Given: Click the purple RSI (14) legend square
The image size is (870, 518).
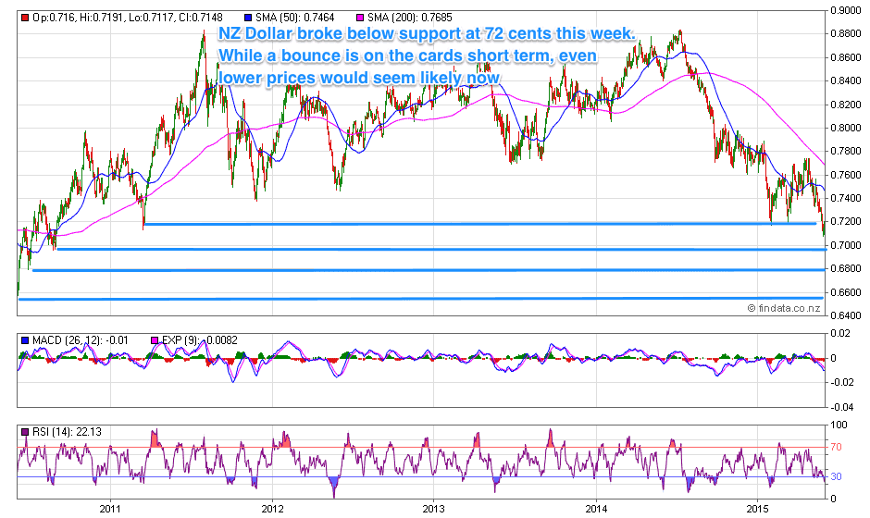Looking at the screenshot, I should pyautogui.click(x=24, y=432).
